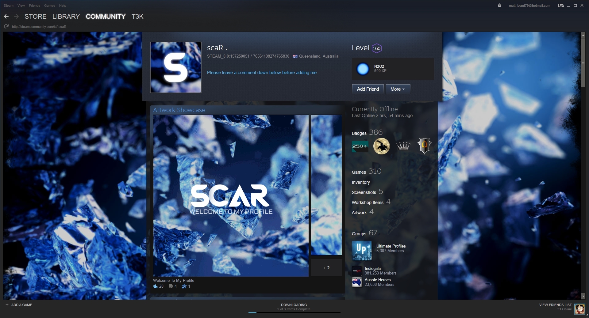Open the 250+ games badge

coord(360,146)
